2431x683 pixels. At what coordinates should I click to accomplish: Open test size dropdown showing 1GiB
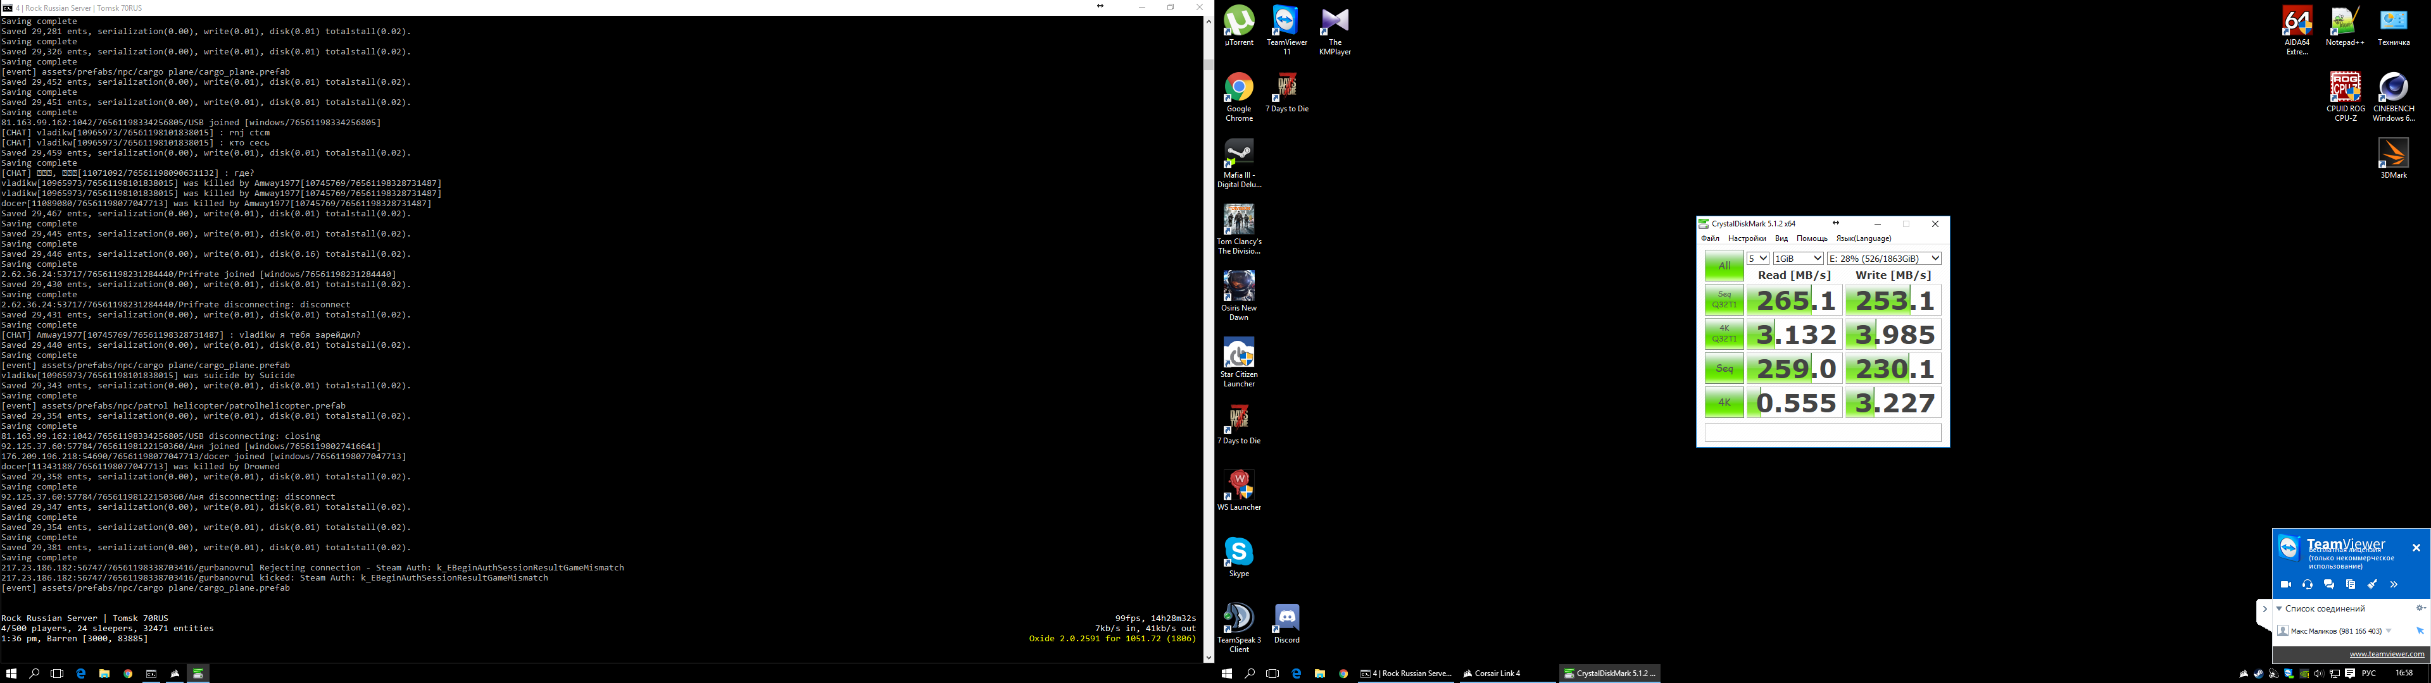pos(1798,259)
